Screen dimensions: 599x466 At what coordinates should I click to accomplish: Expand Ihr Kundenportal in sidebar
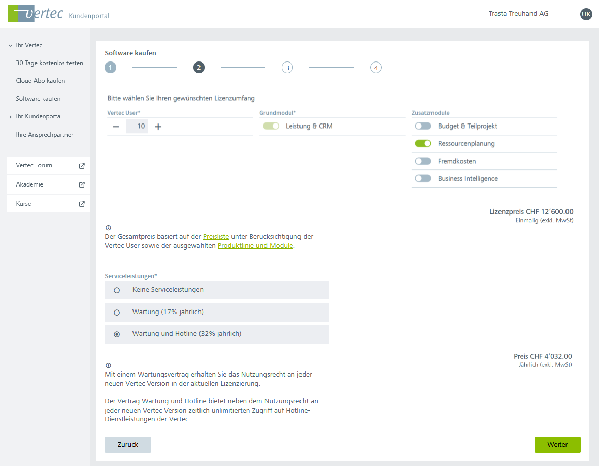(10, 117)
